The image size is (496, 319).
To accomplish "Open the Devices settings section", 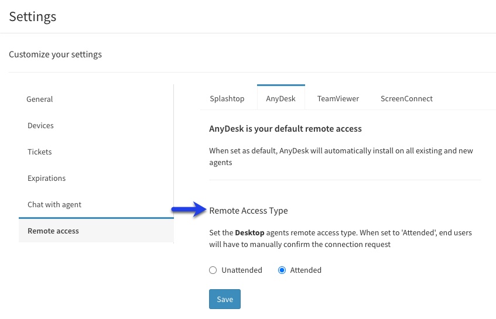I will 40,125.
